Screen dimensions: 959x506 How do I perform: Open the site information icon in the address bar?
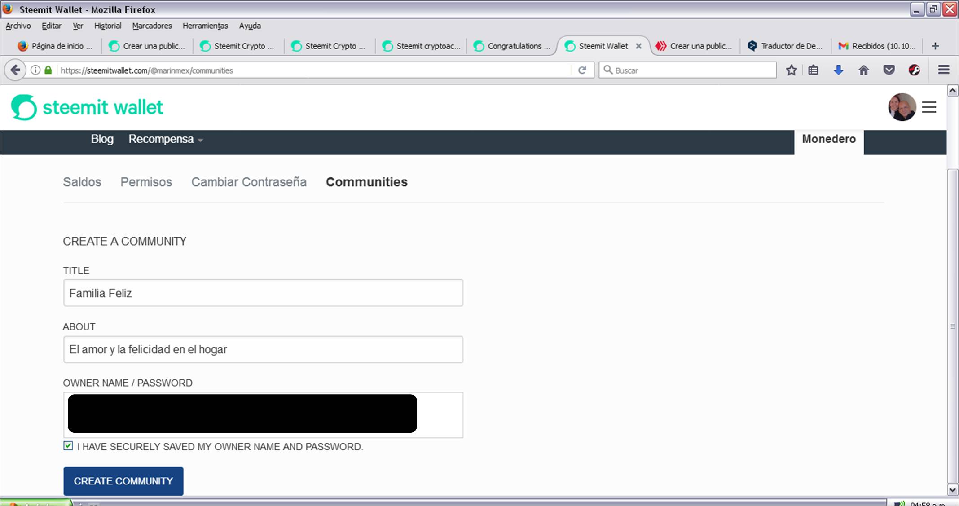pyautogui.click(x=35, y=70)
